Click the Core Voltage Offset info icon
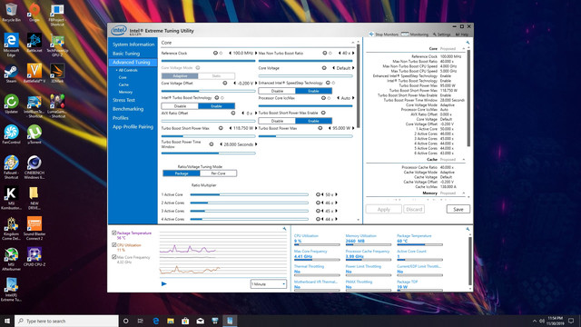This screenshot has width=581, height=327. pyautogui.click(x=225, y=83)
